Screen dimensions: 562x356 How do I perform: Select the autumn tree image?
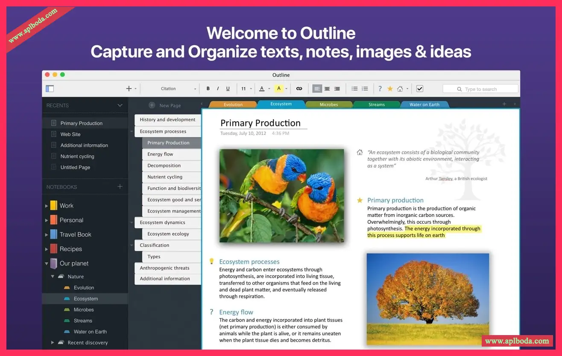click(x=428, y=299)
